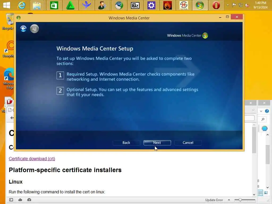Click the Update Error status text
Viewport: 272px width, 204px height.
tap(214, 200)
